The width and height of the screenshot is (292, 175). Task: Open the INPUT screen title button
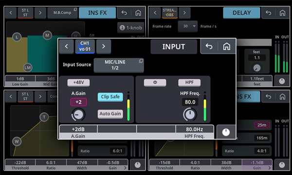[x=174, y=47]
